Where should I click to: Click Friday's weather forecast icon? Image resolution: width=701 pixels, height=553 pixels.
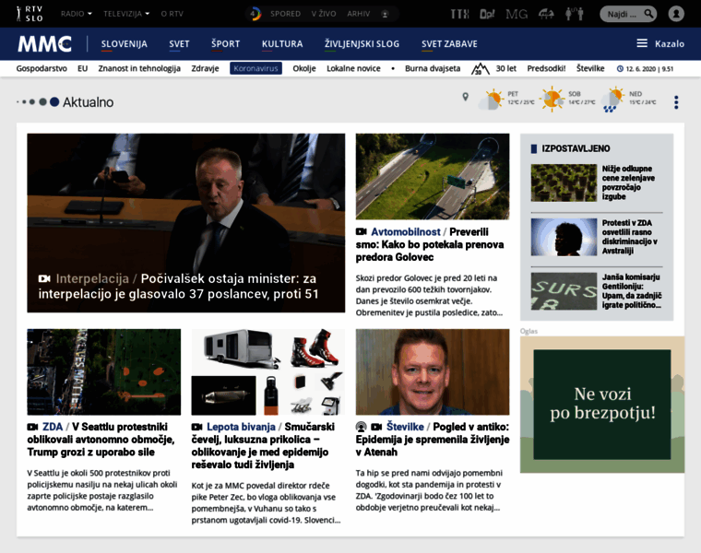(x=492, y=100)
